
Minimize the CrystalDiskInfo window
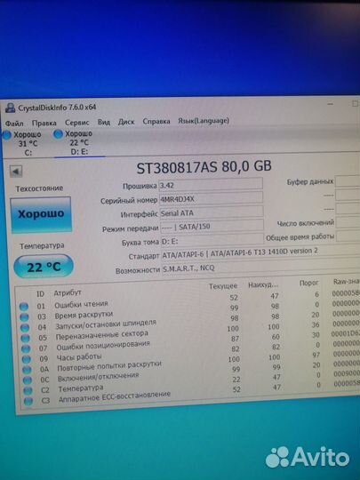(331, 104)
